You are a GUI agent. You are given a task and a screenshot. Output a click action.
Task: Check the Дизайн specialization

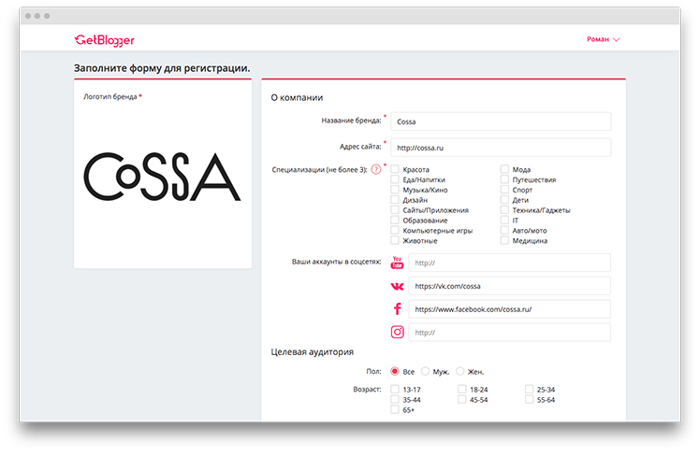point(395,200)
